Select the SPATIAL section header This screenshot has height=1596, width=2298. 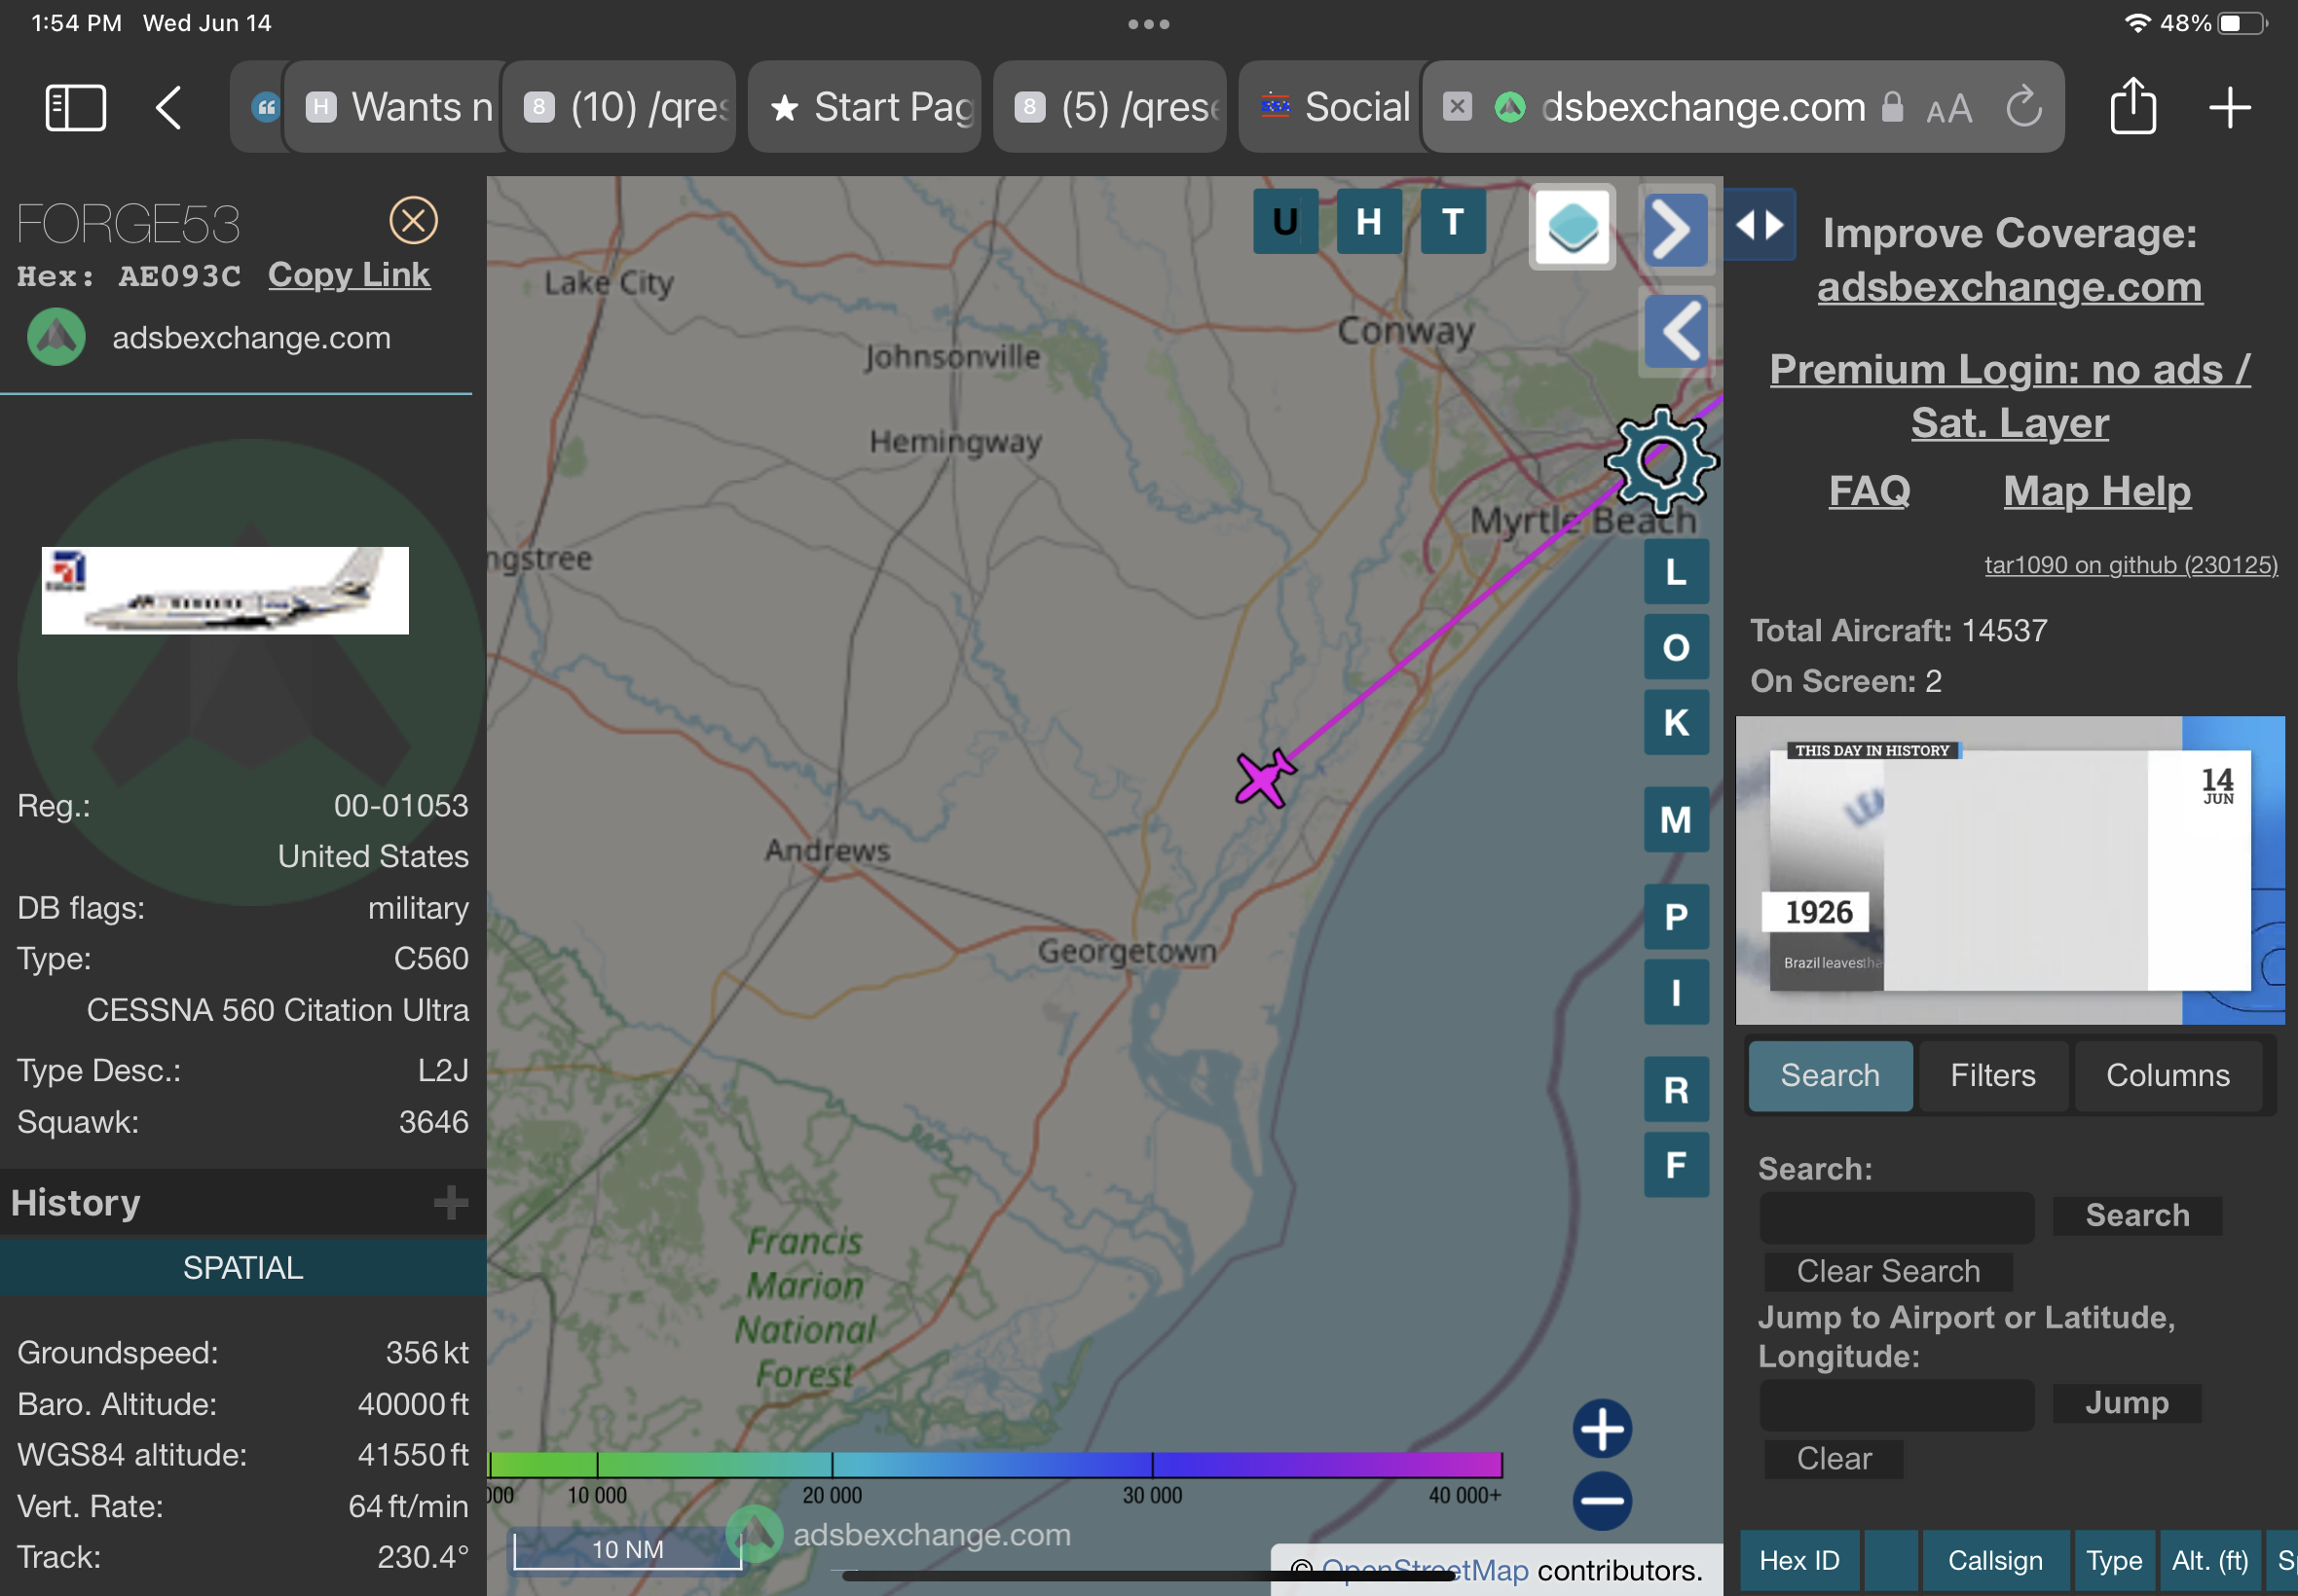click(243, 1267)
